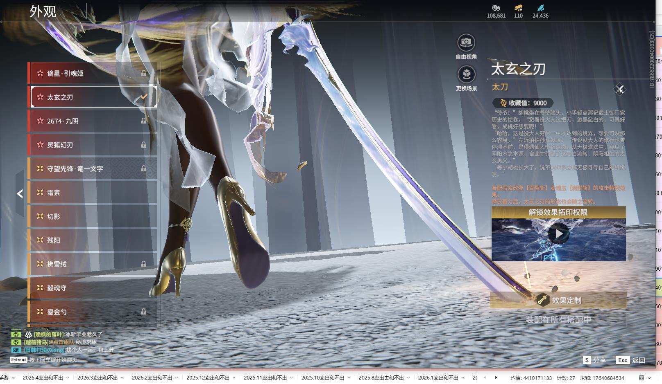Click the lock icon on 摘星·引魂姬
Screen dimensions: 662x384
[x=144, y=73]
